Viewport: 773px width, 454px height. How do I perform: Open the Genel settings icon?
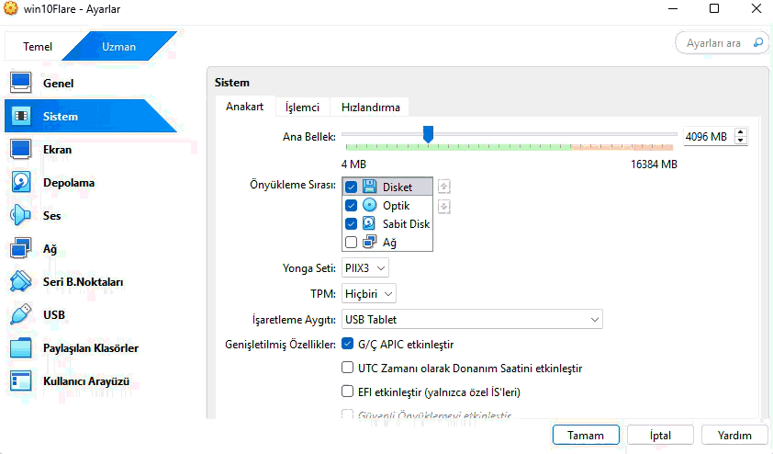pyautogui.click(x=21, y=83)
